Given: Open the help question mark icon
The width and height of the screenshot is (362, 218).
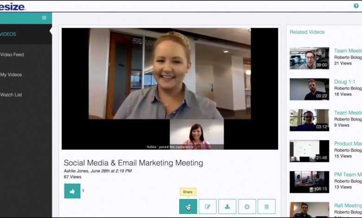Looking at the screenshot, I should pyautogui.click(x=356, y=6).
